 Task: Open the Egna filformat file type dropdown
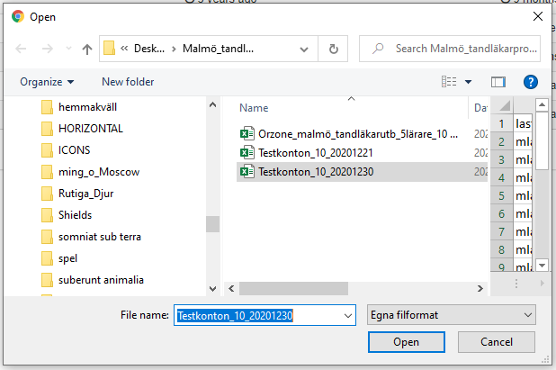(452, 315)
